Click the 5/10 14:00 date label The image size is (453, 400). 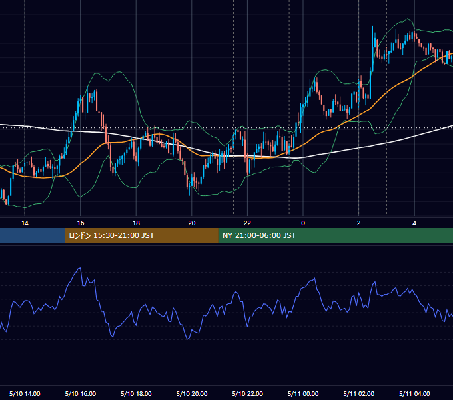25,393
